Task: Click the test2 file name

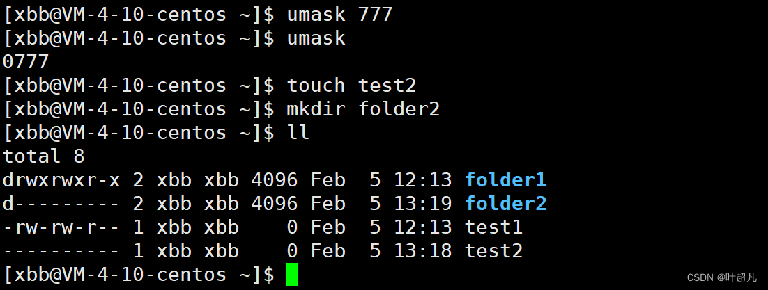Action: 493,251
